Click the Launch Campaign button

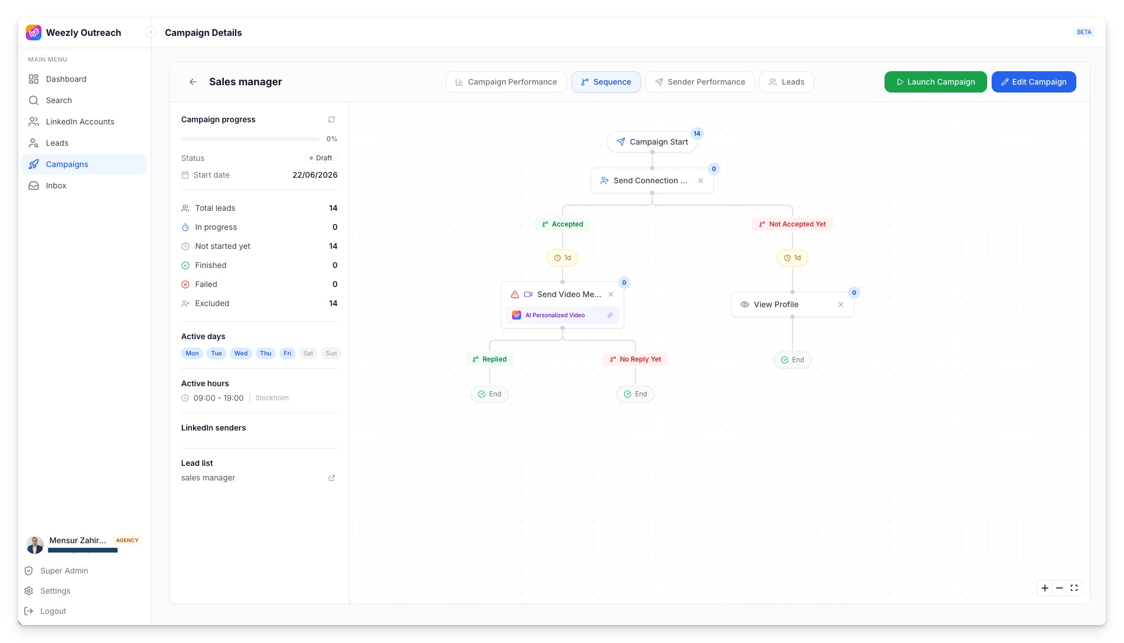(936, 82)
